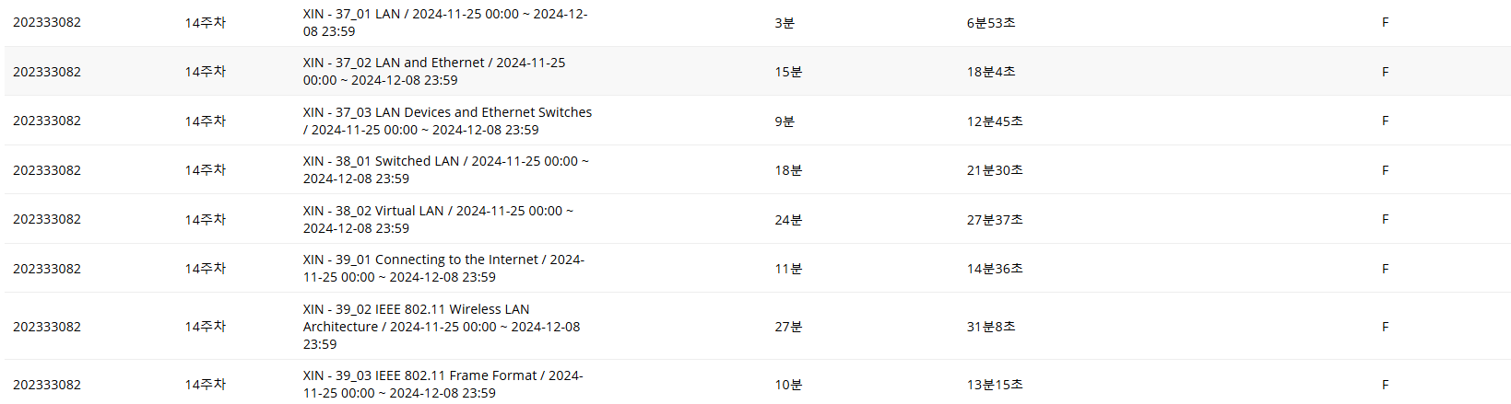
Task: Select the 18분4초 watch time value
Action: pyautogui.click(x=991, y=72)
